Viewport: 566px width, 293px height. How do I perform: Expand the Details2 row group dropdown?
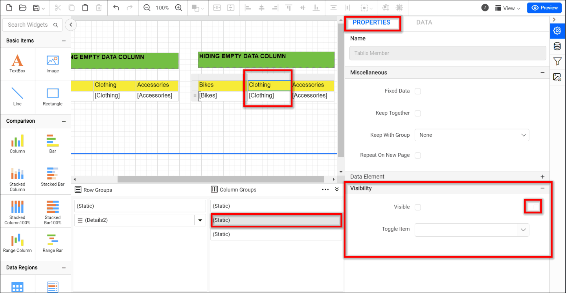[200, 220]
